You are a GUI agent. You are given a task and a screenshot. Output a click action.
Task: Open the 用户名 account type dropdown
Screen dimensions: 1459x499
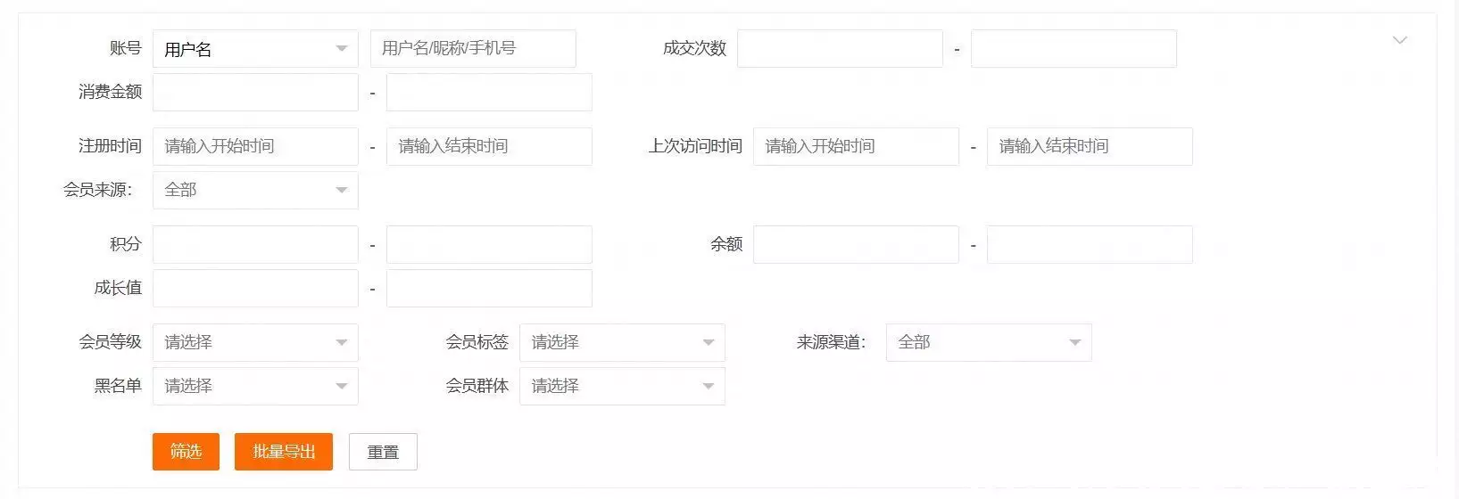255,49
